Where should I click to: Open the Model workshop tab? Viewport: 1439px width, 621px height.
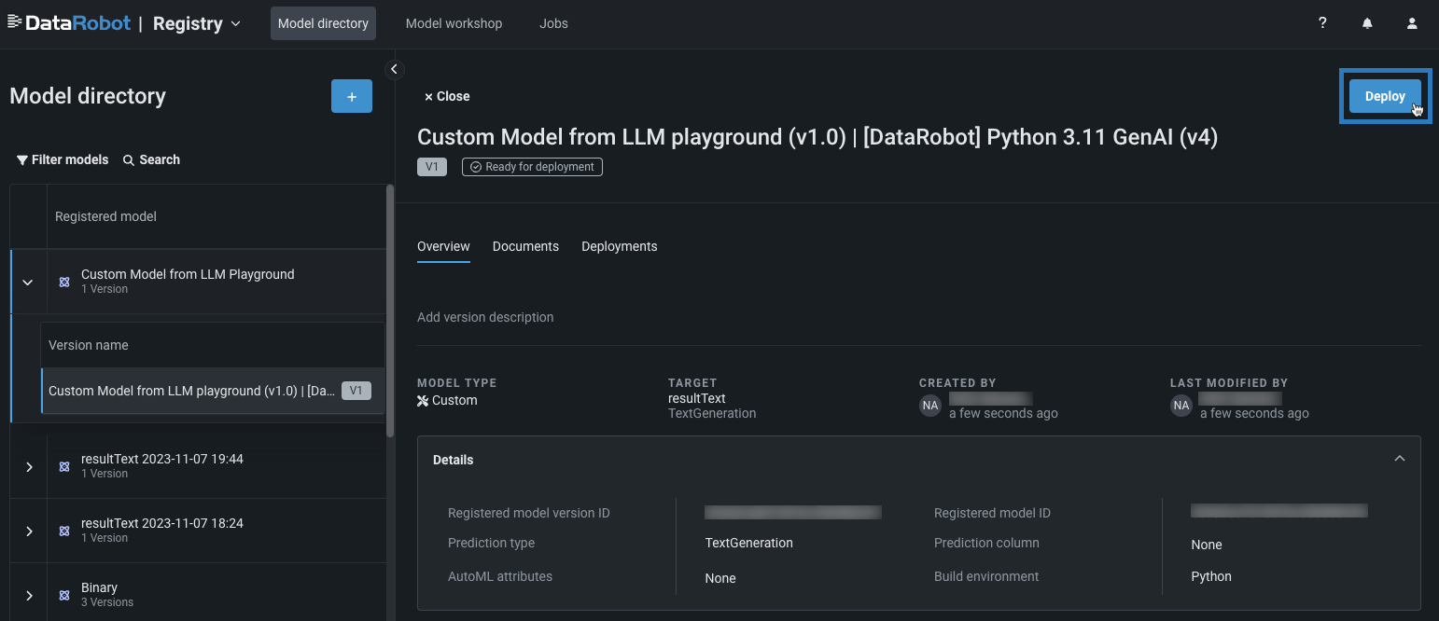[x=454, y=23]
